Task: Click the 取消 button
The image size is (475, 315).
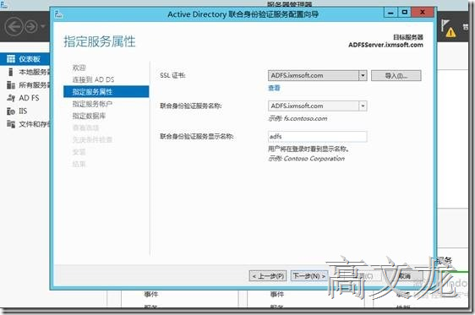Action: pos(405,276)
